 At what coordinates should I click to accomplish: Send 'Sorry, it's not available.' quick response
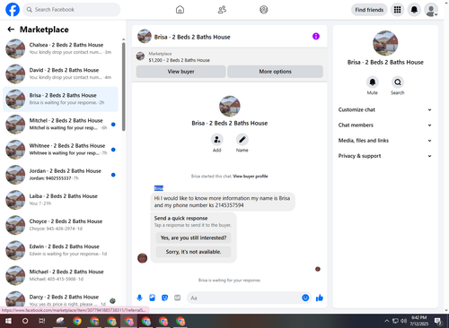pos(193,252)
